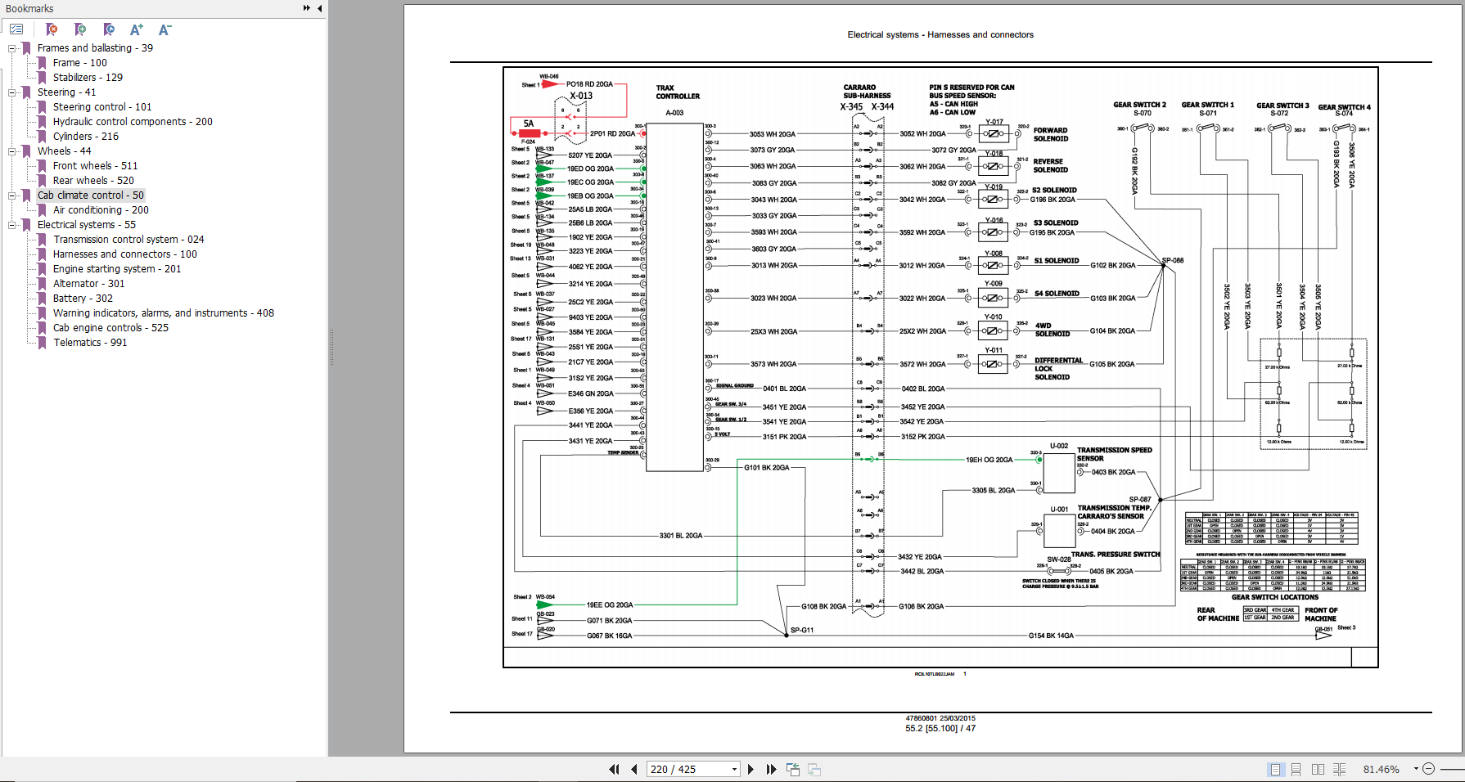Open bookmark Engine starting system - 201
1465x782 pixels.
tap(117, 269)
